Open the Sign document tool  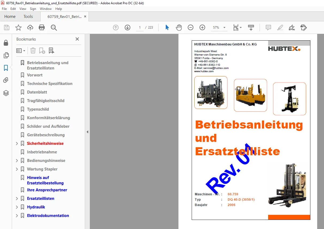[292, 28]
